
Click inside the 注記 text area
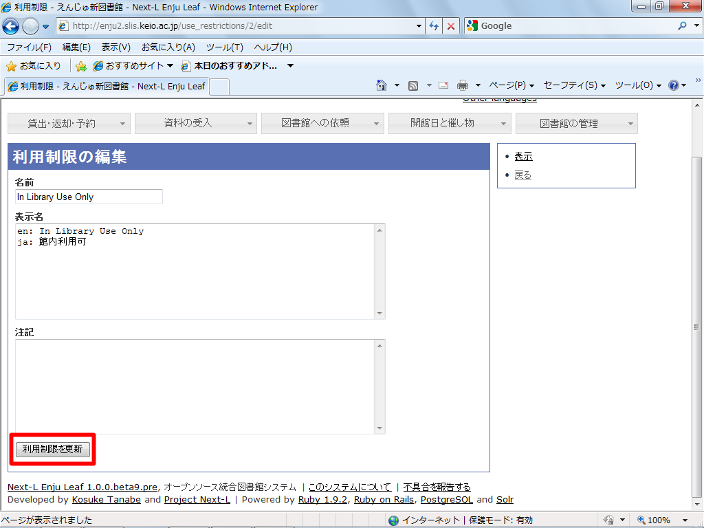click(x=195, y=386)
